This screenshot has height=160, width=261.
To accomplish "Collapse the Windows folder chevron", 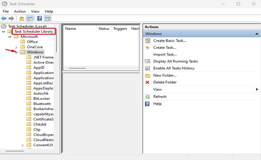I will coord(16,52).
